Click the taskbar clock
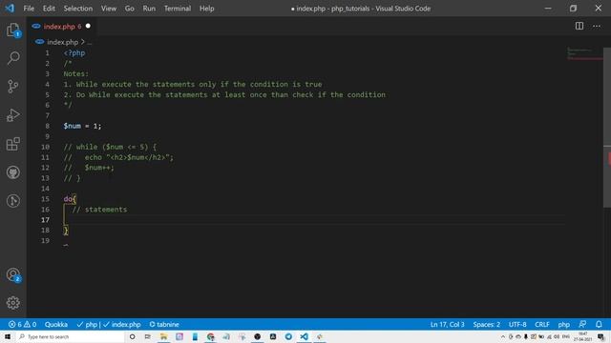The image size is (611, 343). pos(583,336)
